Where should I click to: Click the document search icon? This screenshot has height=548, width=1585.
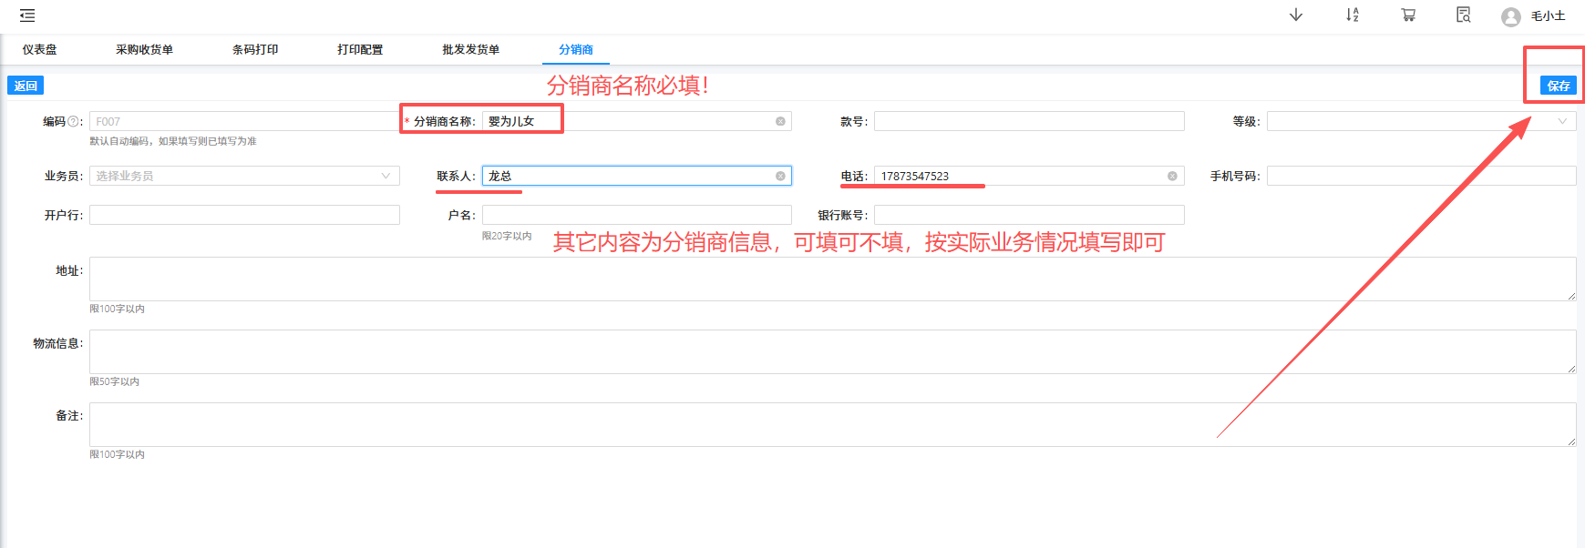click(1463, 15)
